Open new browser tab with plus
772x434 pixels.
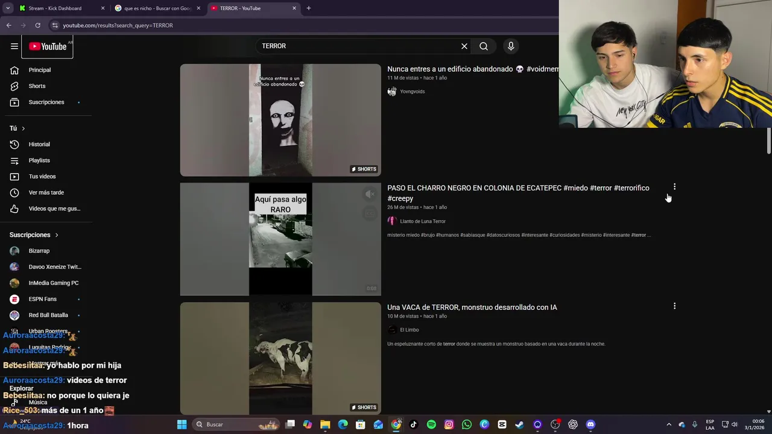(x=308, y=8)
